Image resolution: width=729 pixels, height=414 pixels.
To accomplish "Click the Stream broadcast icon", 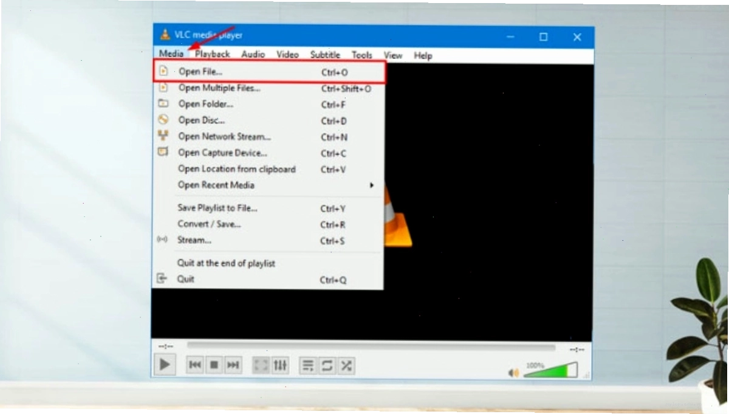I will 162,240.
